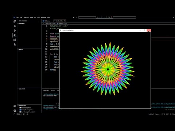Click the Ln, Col cursor position status item
This screenshot has width=175, height=131.
point(151,114)
